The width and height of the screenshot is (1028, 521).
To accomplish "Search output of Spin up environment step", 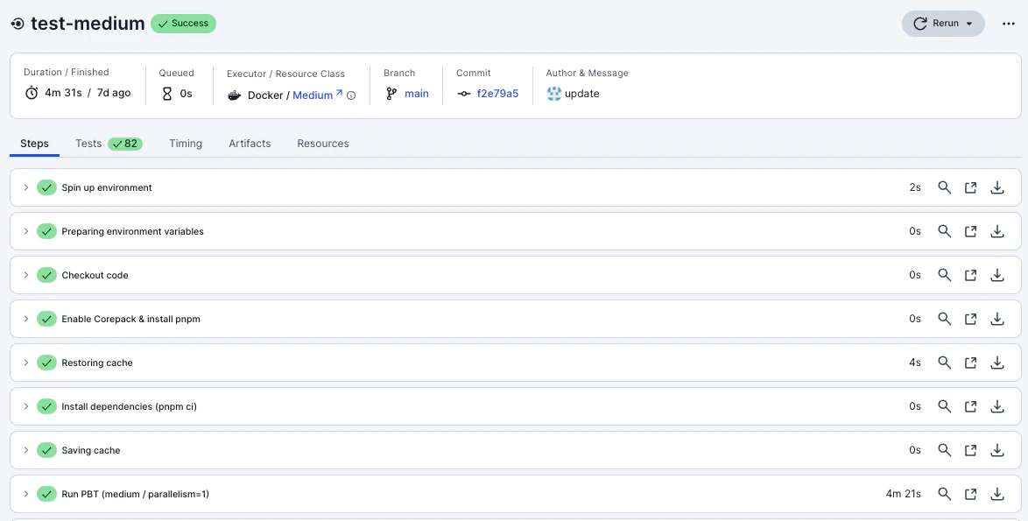I will [944, 187].
